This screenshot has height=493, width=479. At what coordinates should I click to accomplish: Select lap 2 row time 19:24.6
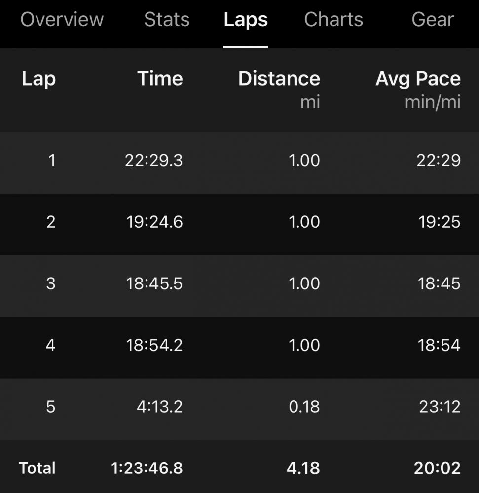click(x=154, y=222)
